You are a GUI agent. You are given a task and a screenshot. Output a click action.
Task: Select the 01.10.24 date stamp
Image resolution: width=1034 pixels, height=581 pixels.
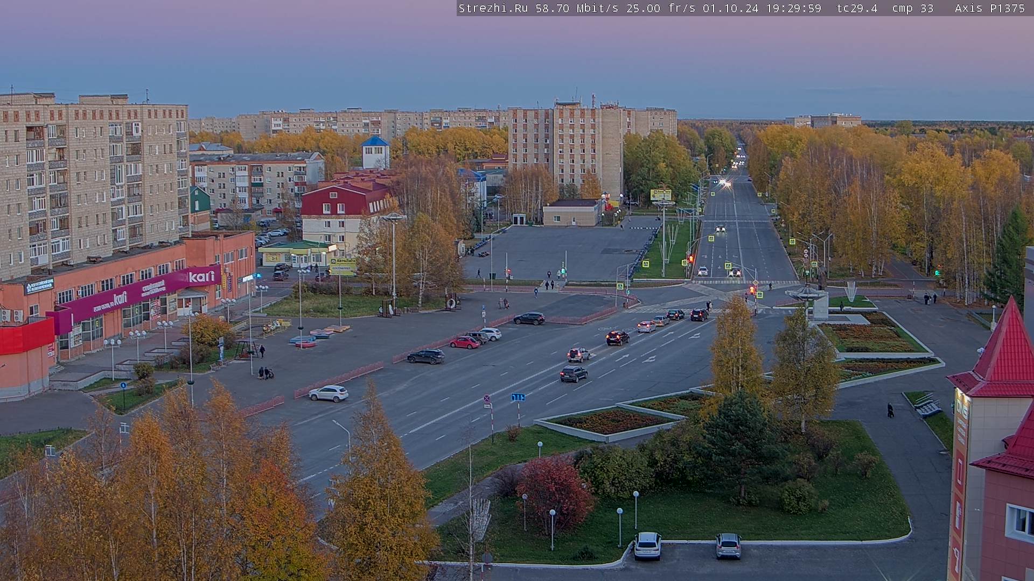tap(730, 8)
